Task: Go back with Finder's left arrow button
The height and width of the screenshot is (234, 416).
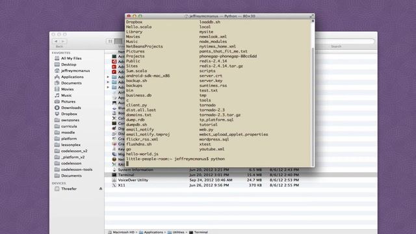Action: [56, 41]
